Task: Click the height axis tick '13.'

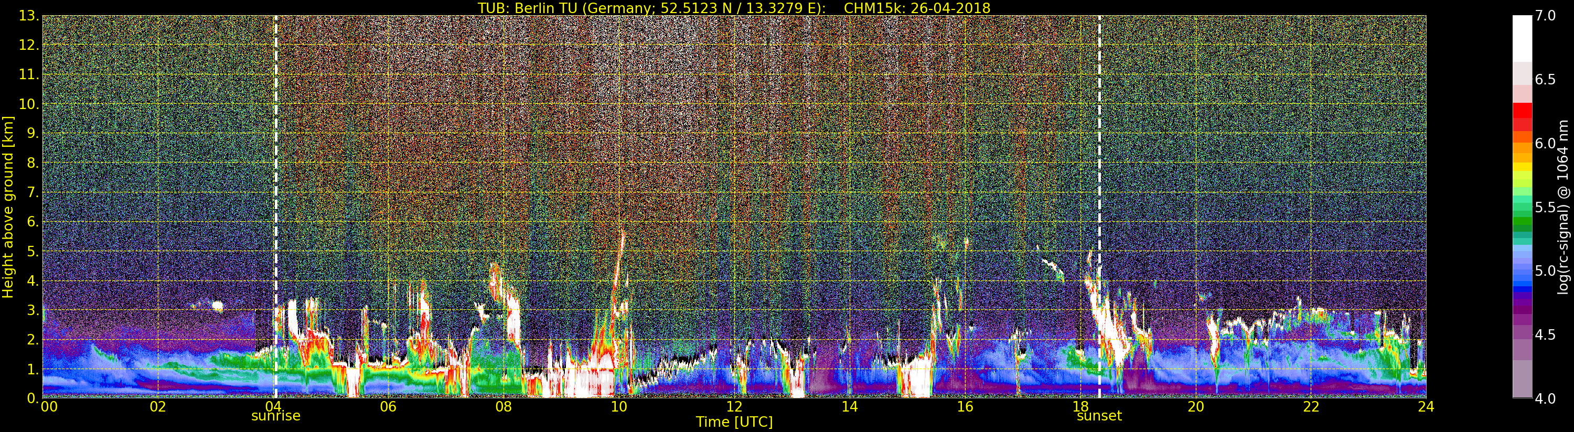Action: [x=29, y=16]
